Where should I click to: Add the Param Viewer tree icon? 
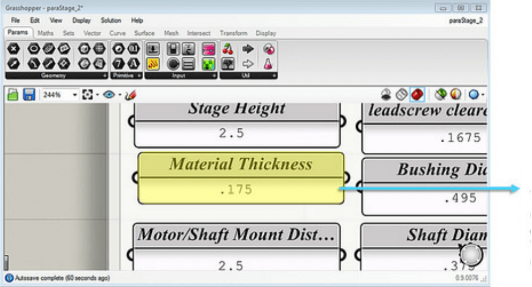tap(228, 63)
